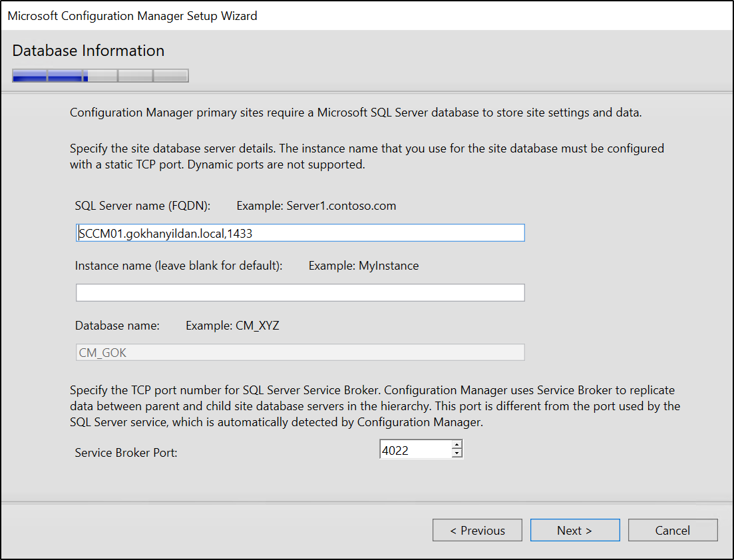Click the blank Instance name field
Image resolution: width=734 pixels, height=560 pixels.
click(x=300, y=292)
